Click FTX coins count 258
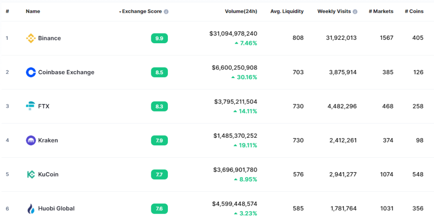The image size is (434, 220). pyautogui.click(x=418, y=106)
